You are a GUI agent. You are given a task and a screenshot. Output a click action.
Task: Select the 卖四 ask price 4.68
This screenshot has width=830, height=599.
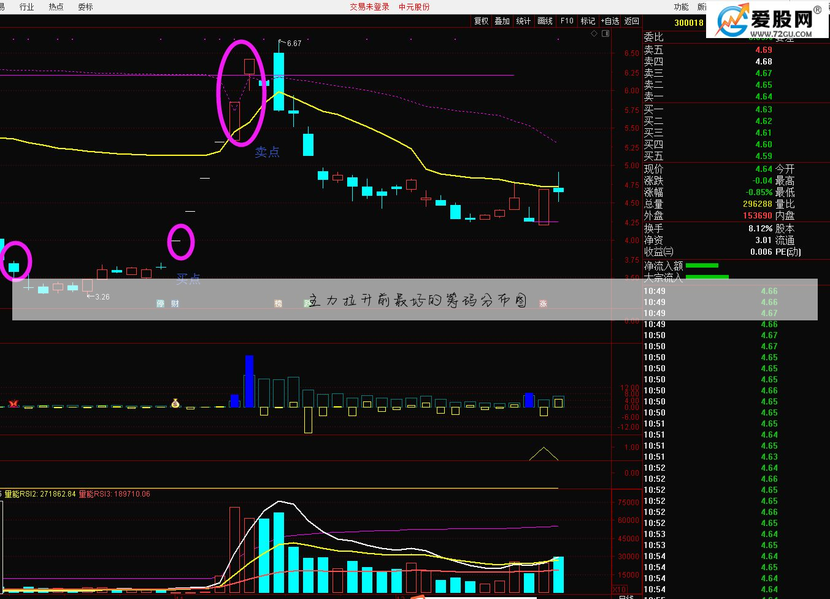click(x=764, y=61)
